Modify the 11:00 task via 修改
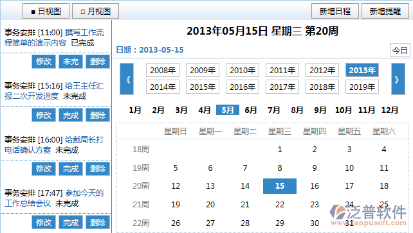Image resolution: width=413 pixels, height=233 pixels. 44,62
